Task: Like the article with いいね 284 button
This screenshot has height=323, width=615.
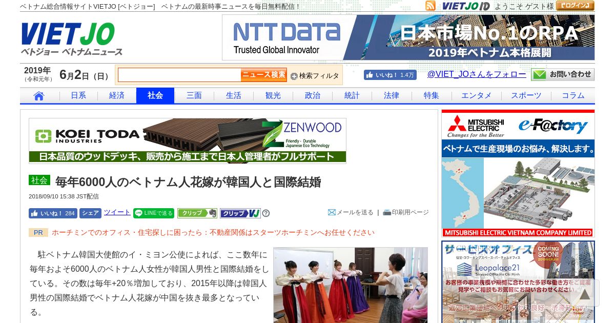Action: [53, 213]
